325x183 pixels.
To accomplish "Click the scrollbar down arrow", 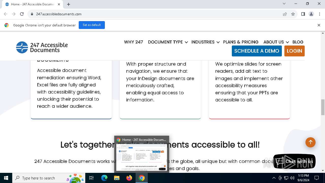I will pyautogui.click(x=323, y=171).
